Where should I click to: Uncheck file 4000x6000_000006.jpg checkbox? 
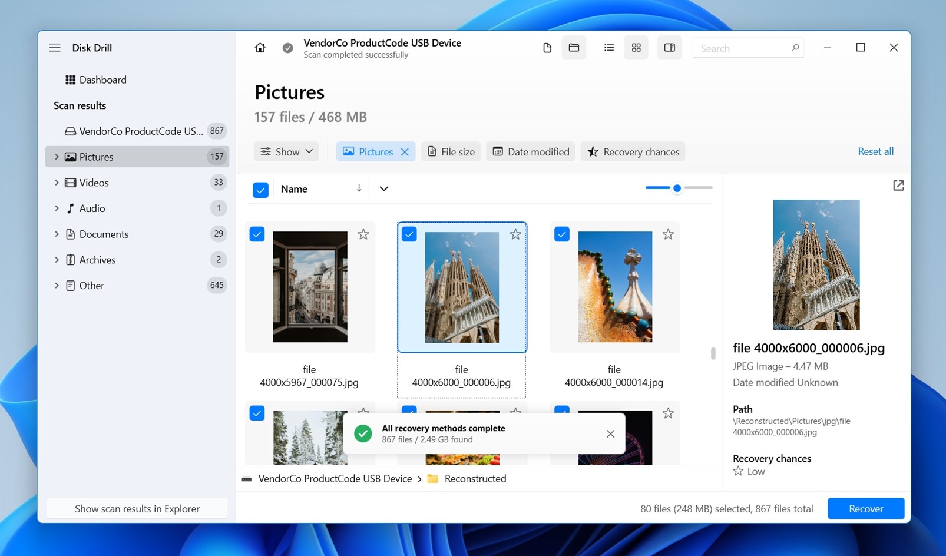(x=409, y=234)
